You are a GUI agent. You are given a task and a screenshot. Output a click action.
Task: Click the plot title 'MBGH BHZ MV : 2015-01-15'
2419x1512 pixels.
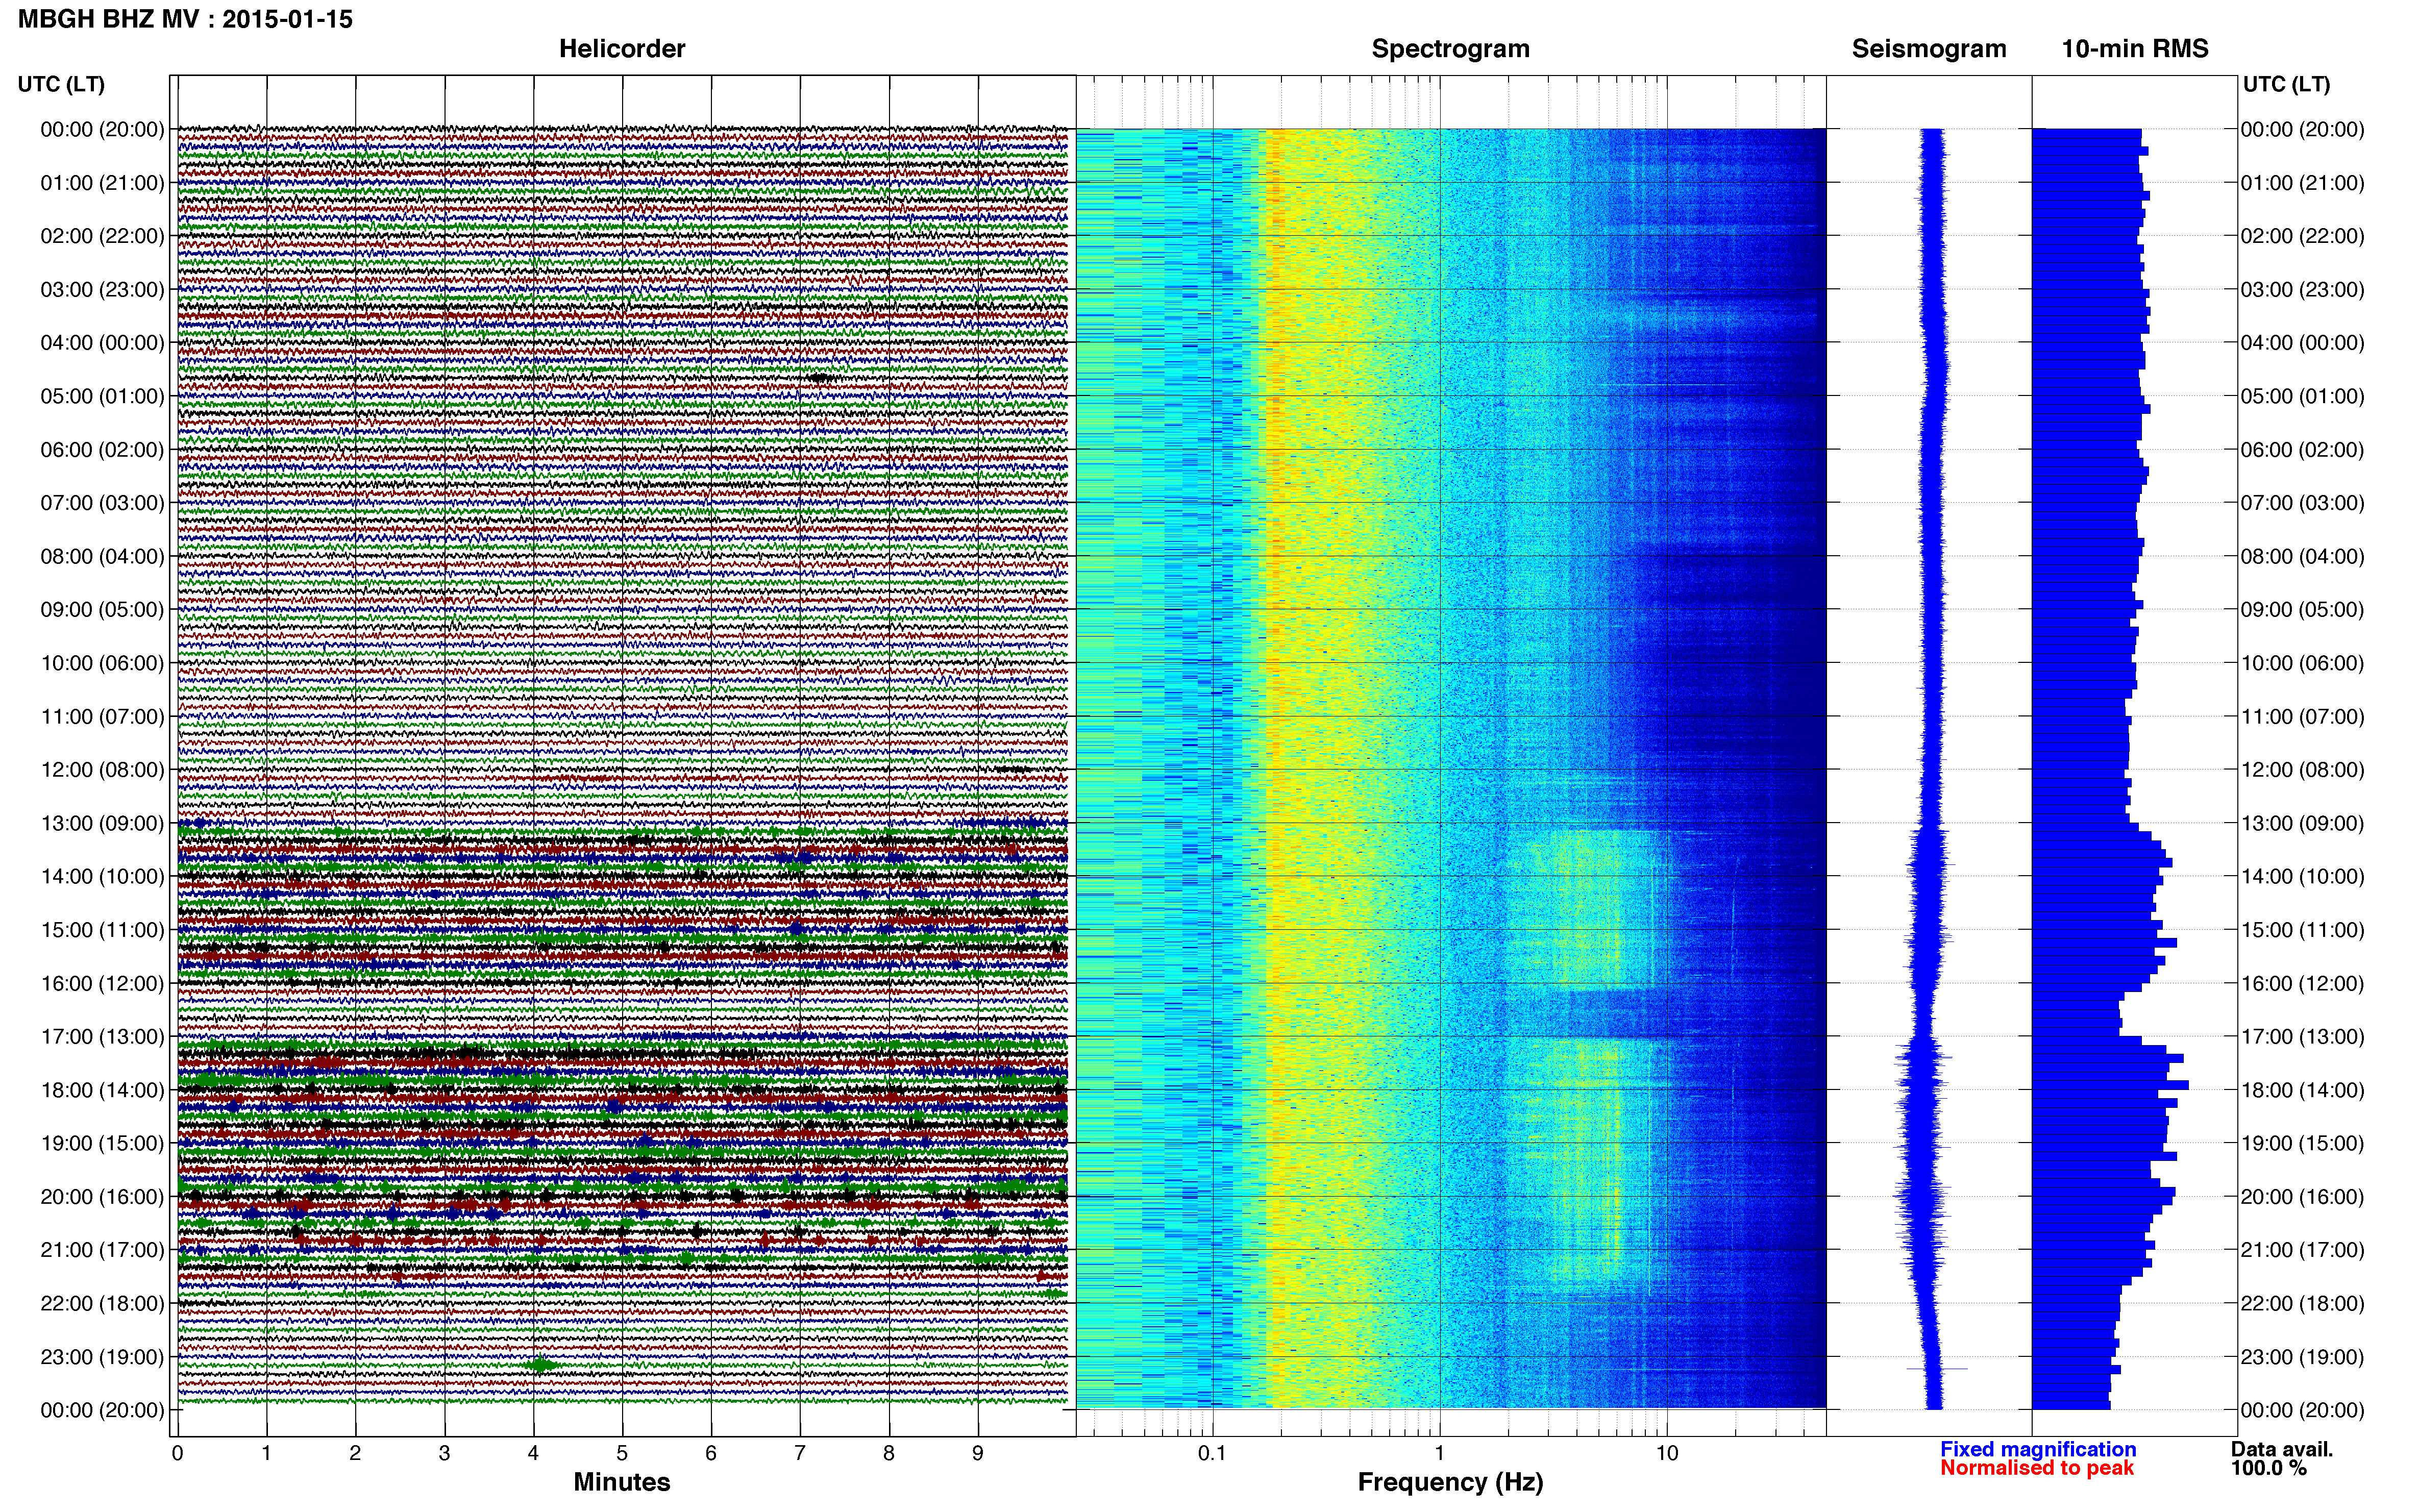185,19
